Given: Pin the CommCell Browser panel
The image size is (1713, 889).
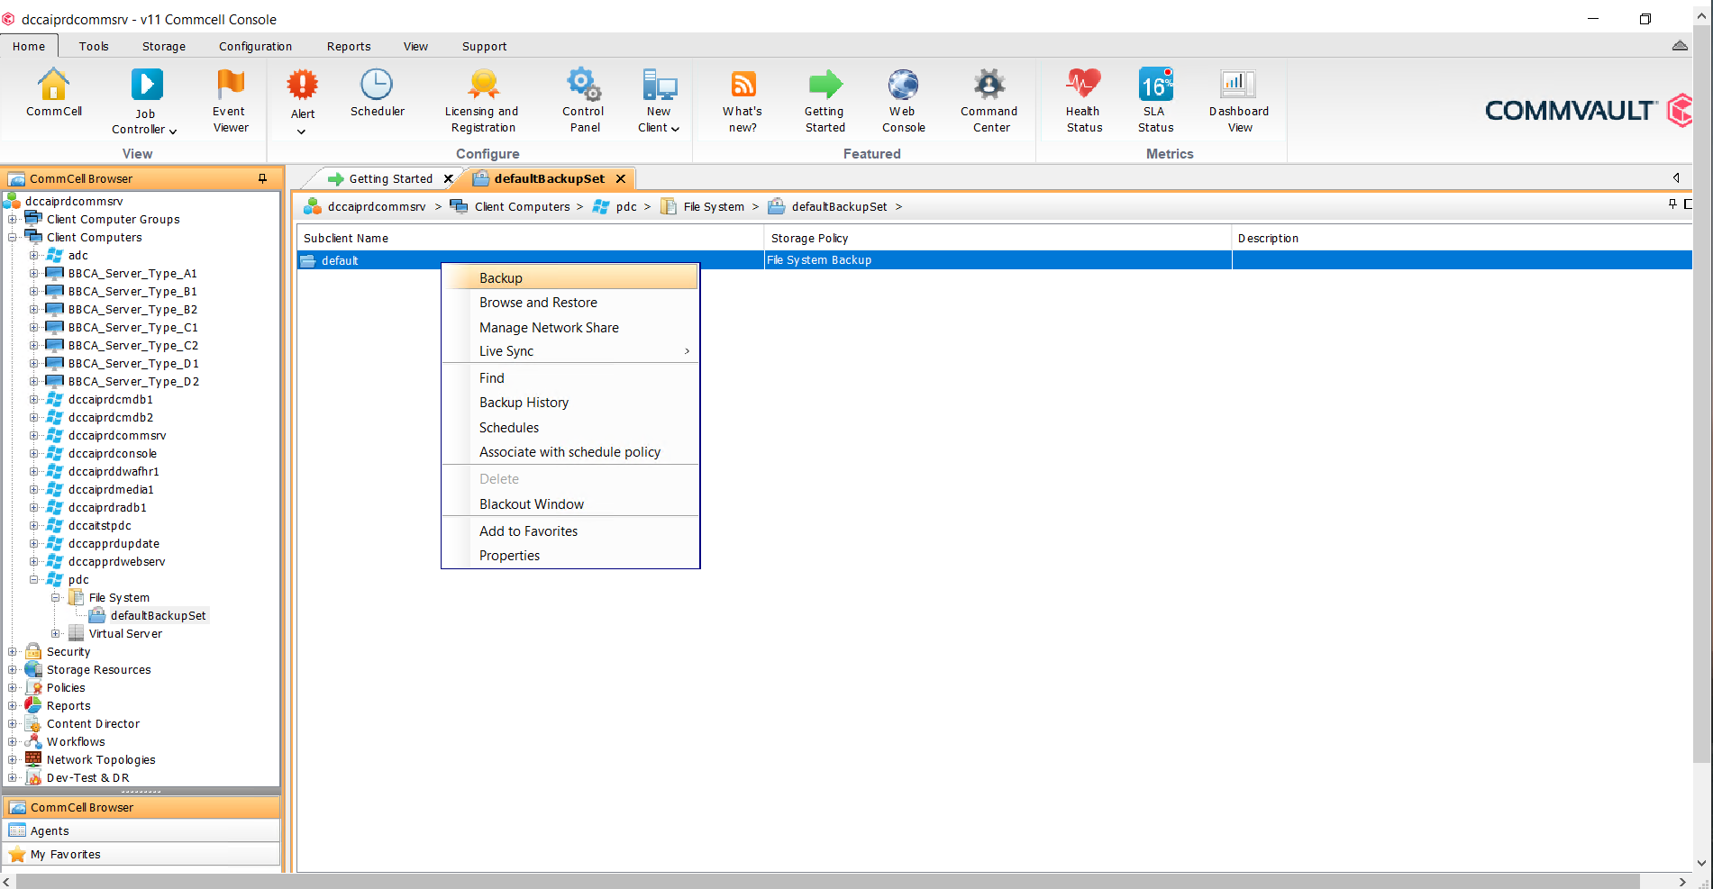Looking at the screenshot, I should tap(262, 178).
